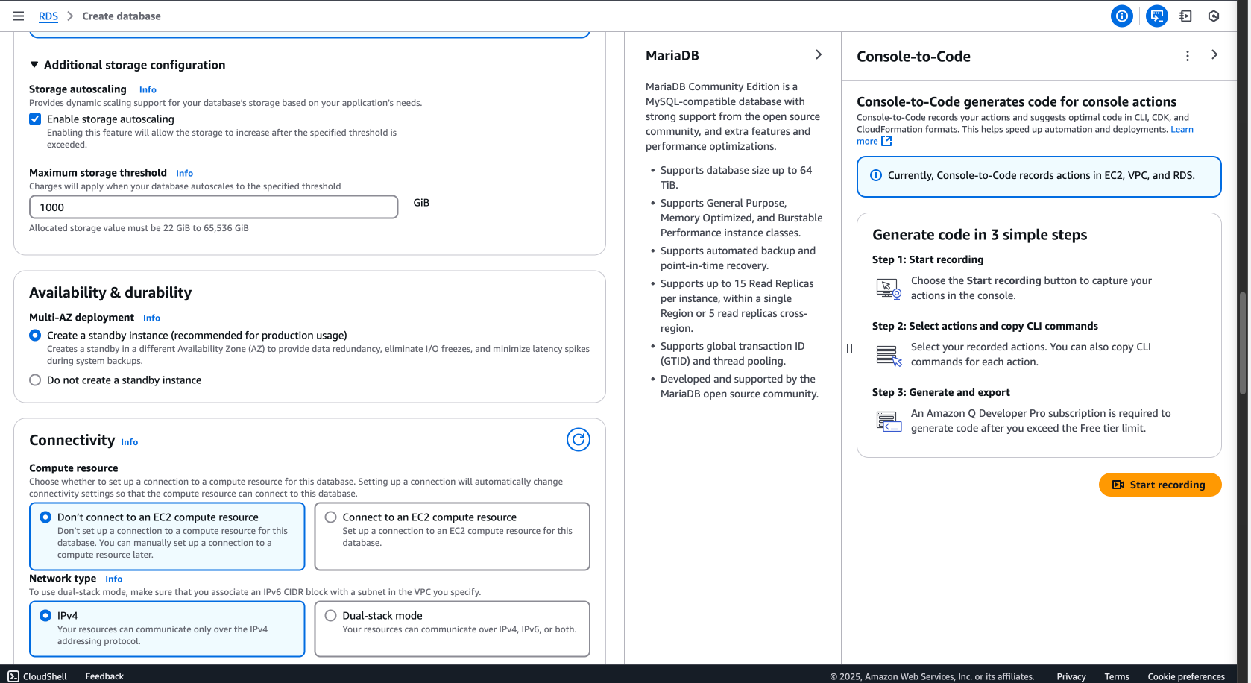Open Network type Info link
Viewport: 1251px width, 683px height.
(113, 579)
